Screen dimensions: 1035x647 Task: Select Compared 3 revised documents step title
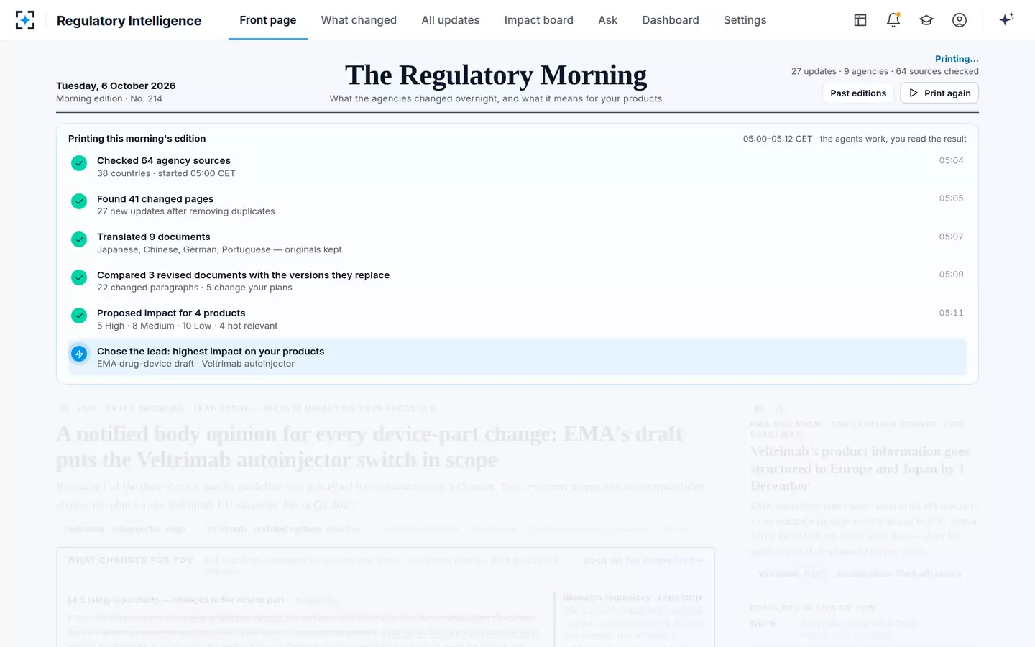click(x=243, y=275)
